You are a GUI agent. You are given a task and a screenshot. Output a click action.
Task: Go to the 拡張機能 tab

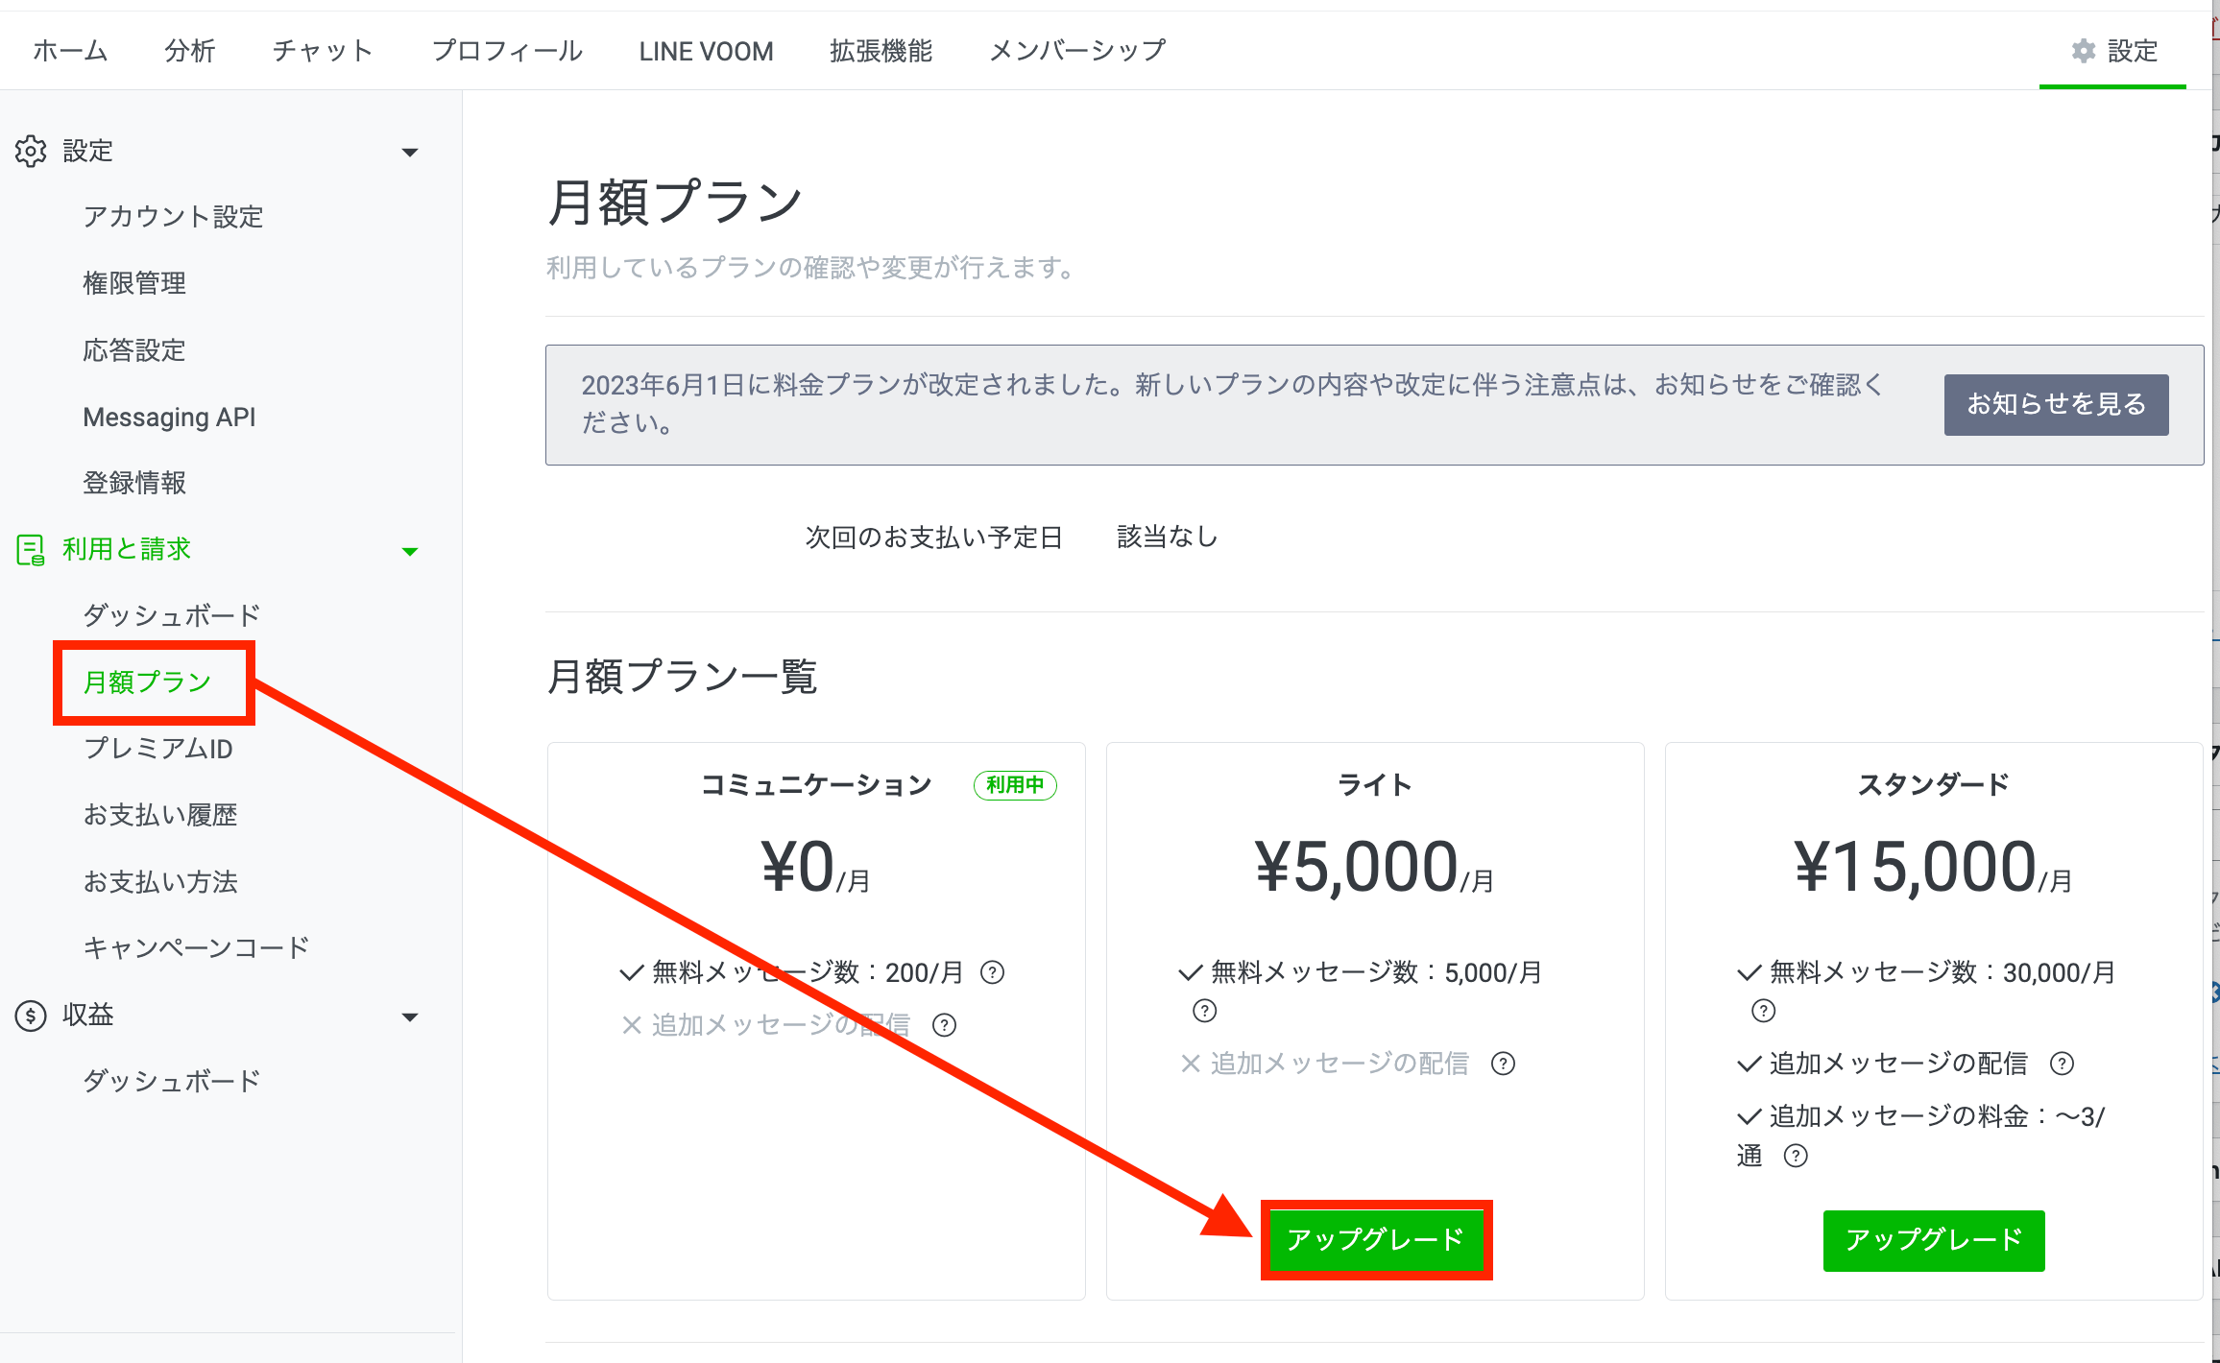click(881, 51)
